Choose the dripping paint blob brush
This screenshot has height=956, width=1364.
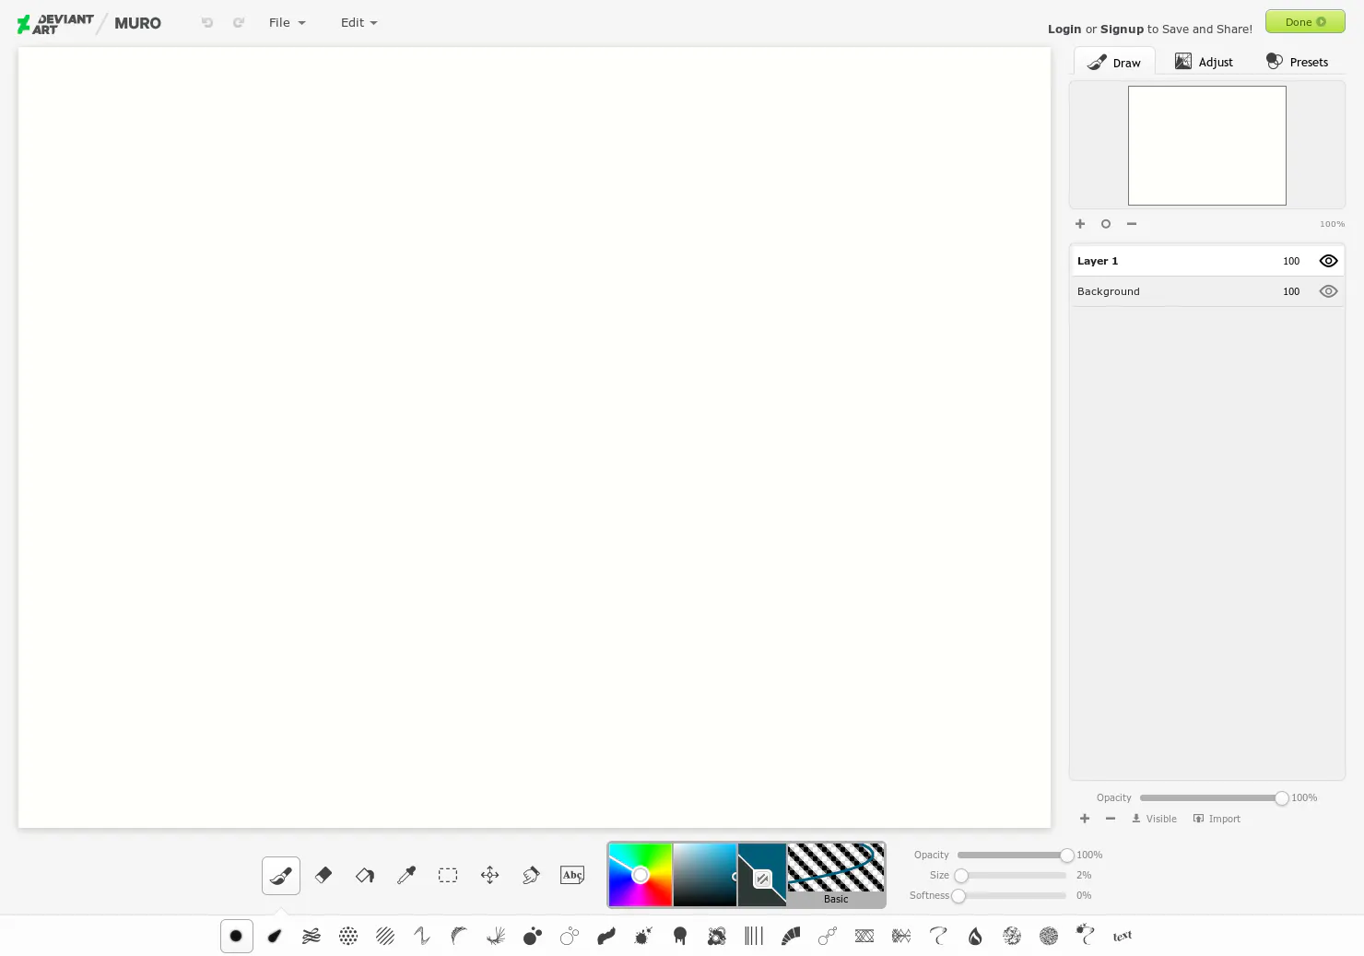680,936
